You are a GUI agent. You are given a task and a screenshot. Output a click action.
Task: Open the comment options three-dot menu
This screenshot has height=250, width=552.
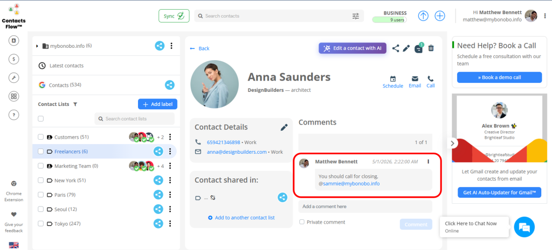(428, 161)
